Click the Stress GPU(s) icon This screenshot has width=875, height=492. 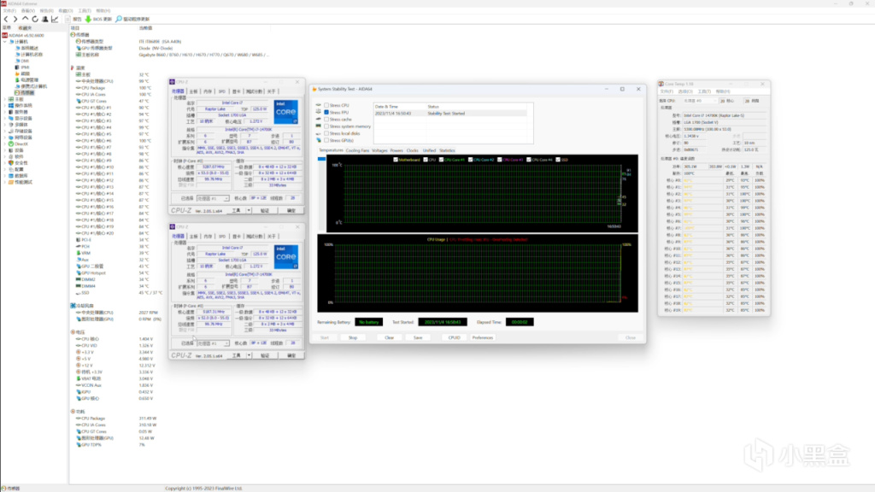319,141
